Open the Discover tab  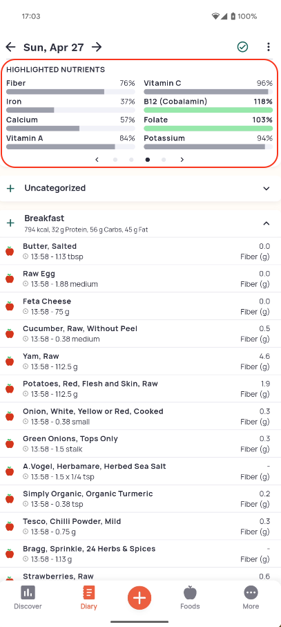28,597
